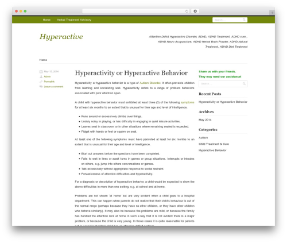Click bullet 'Talk excessively without appropriate response'
This screenshot has width=287, height=243.
[123, 169]
